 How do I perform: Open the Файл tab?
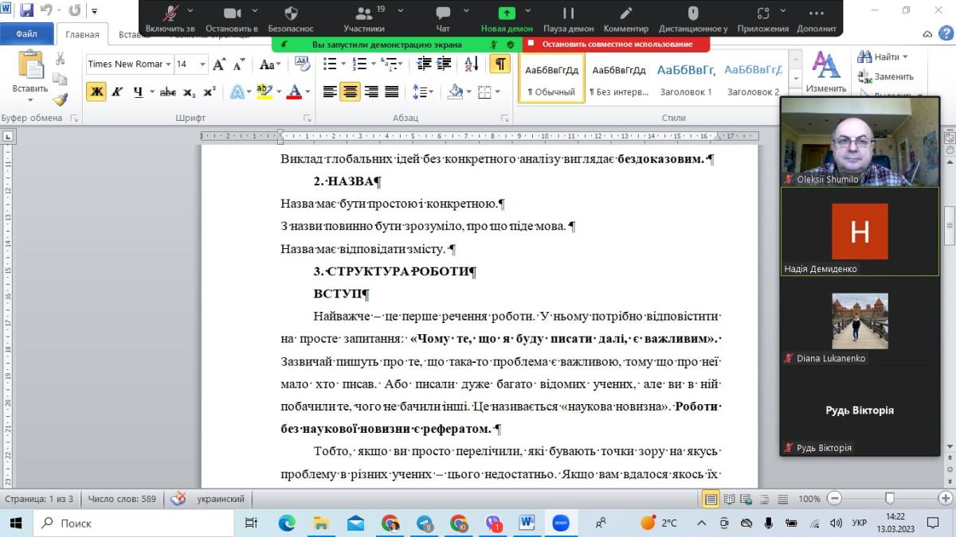point(26,34)
